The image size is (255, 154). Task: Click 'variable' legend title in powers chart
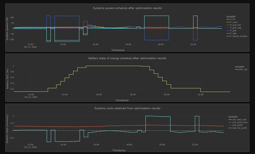231,17
